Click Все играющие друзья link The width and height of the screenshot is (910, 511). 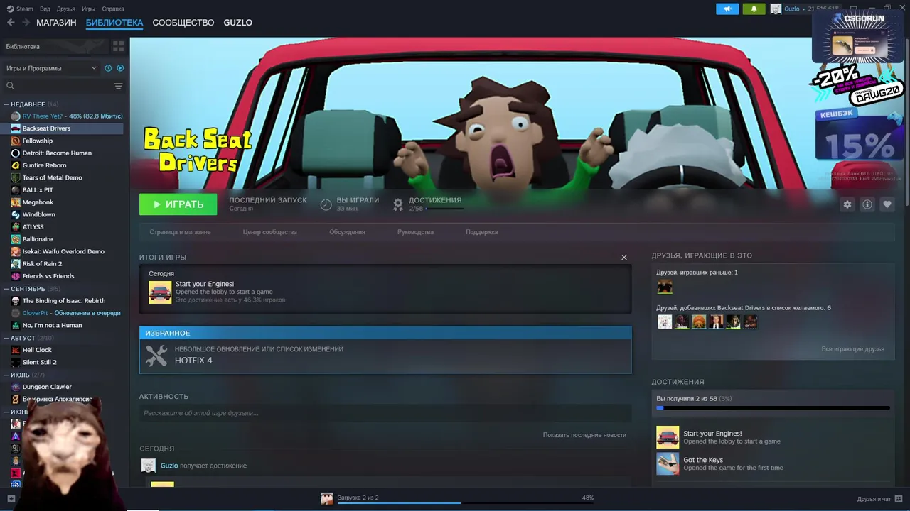tap(853, 349)
